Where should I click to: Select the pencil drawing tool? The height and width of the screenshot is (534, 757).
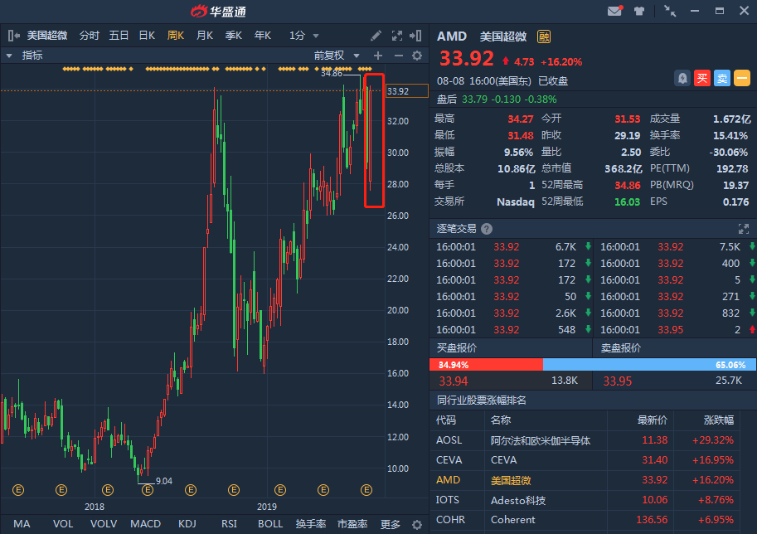(x=376, y=36)
